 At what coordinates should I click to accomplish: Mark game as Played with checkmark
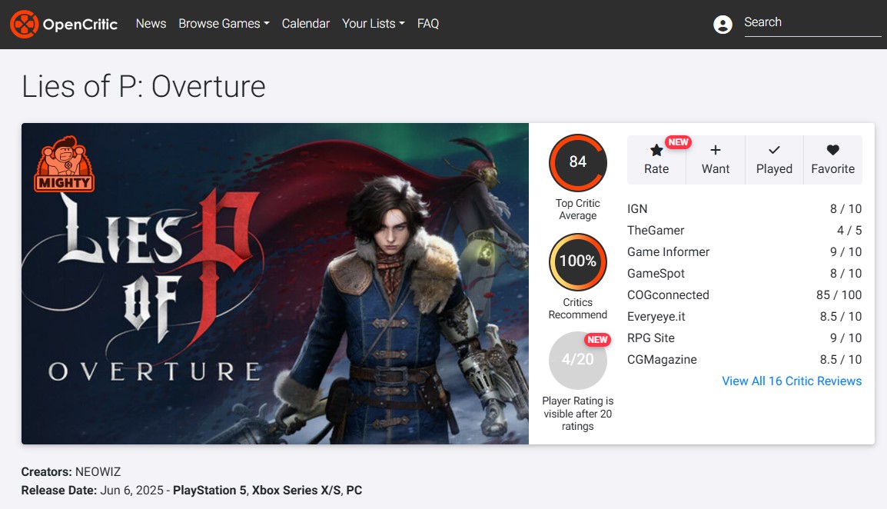pyautogui.click(x=774, y=151)
